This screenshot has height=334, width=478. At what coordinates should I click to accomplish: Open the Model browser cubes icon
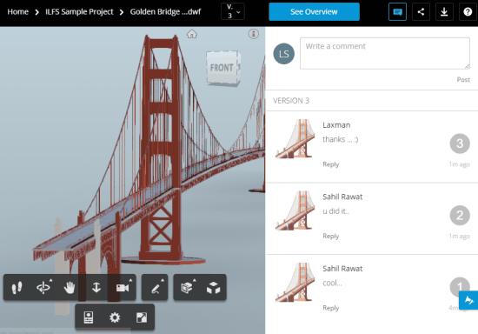tap(214, 287)
